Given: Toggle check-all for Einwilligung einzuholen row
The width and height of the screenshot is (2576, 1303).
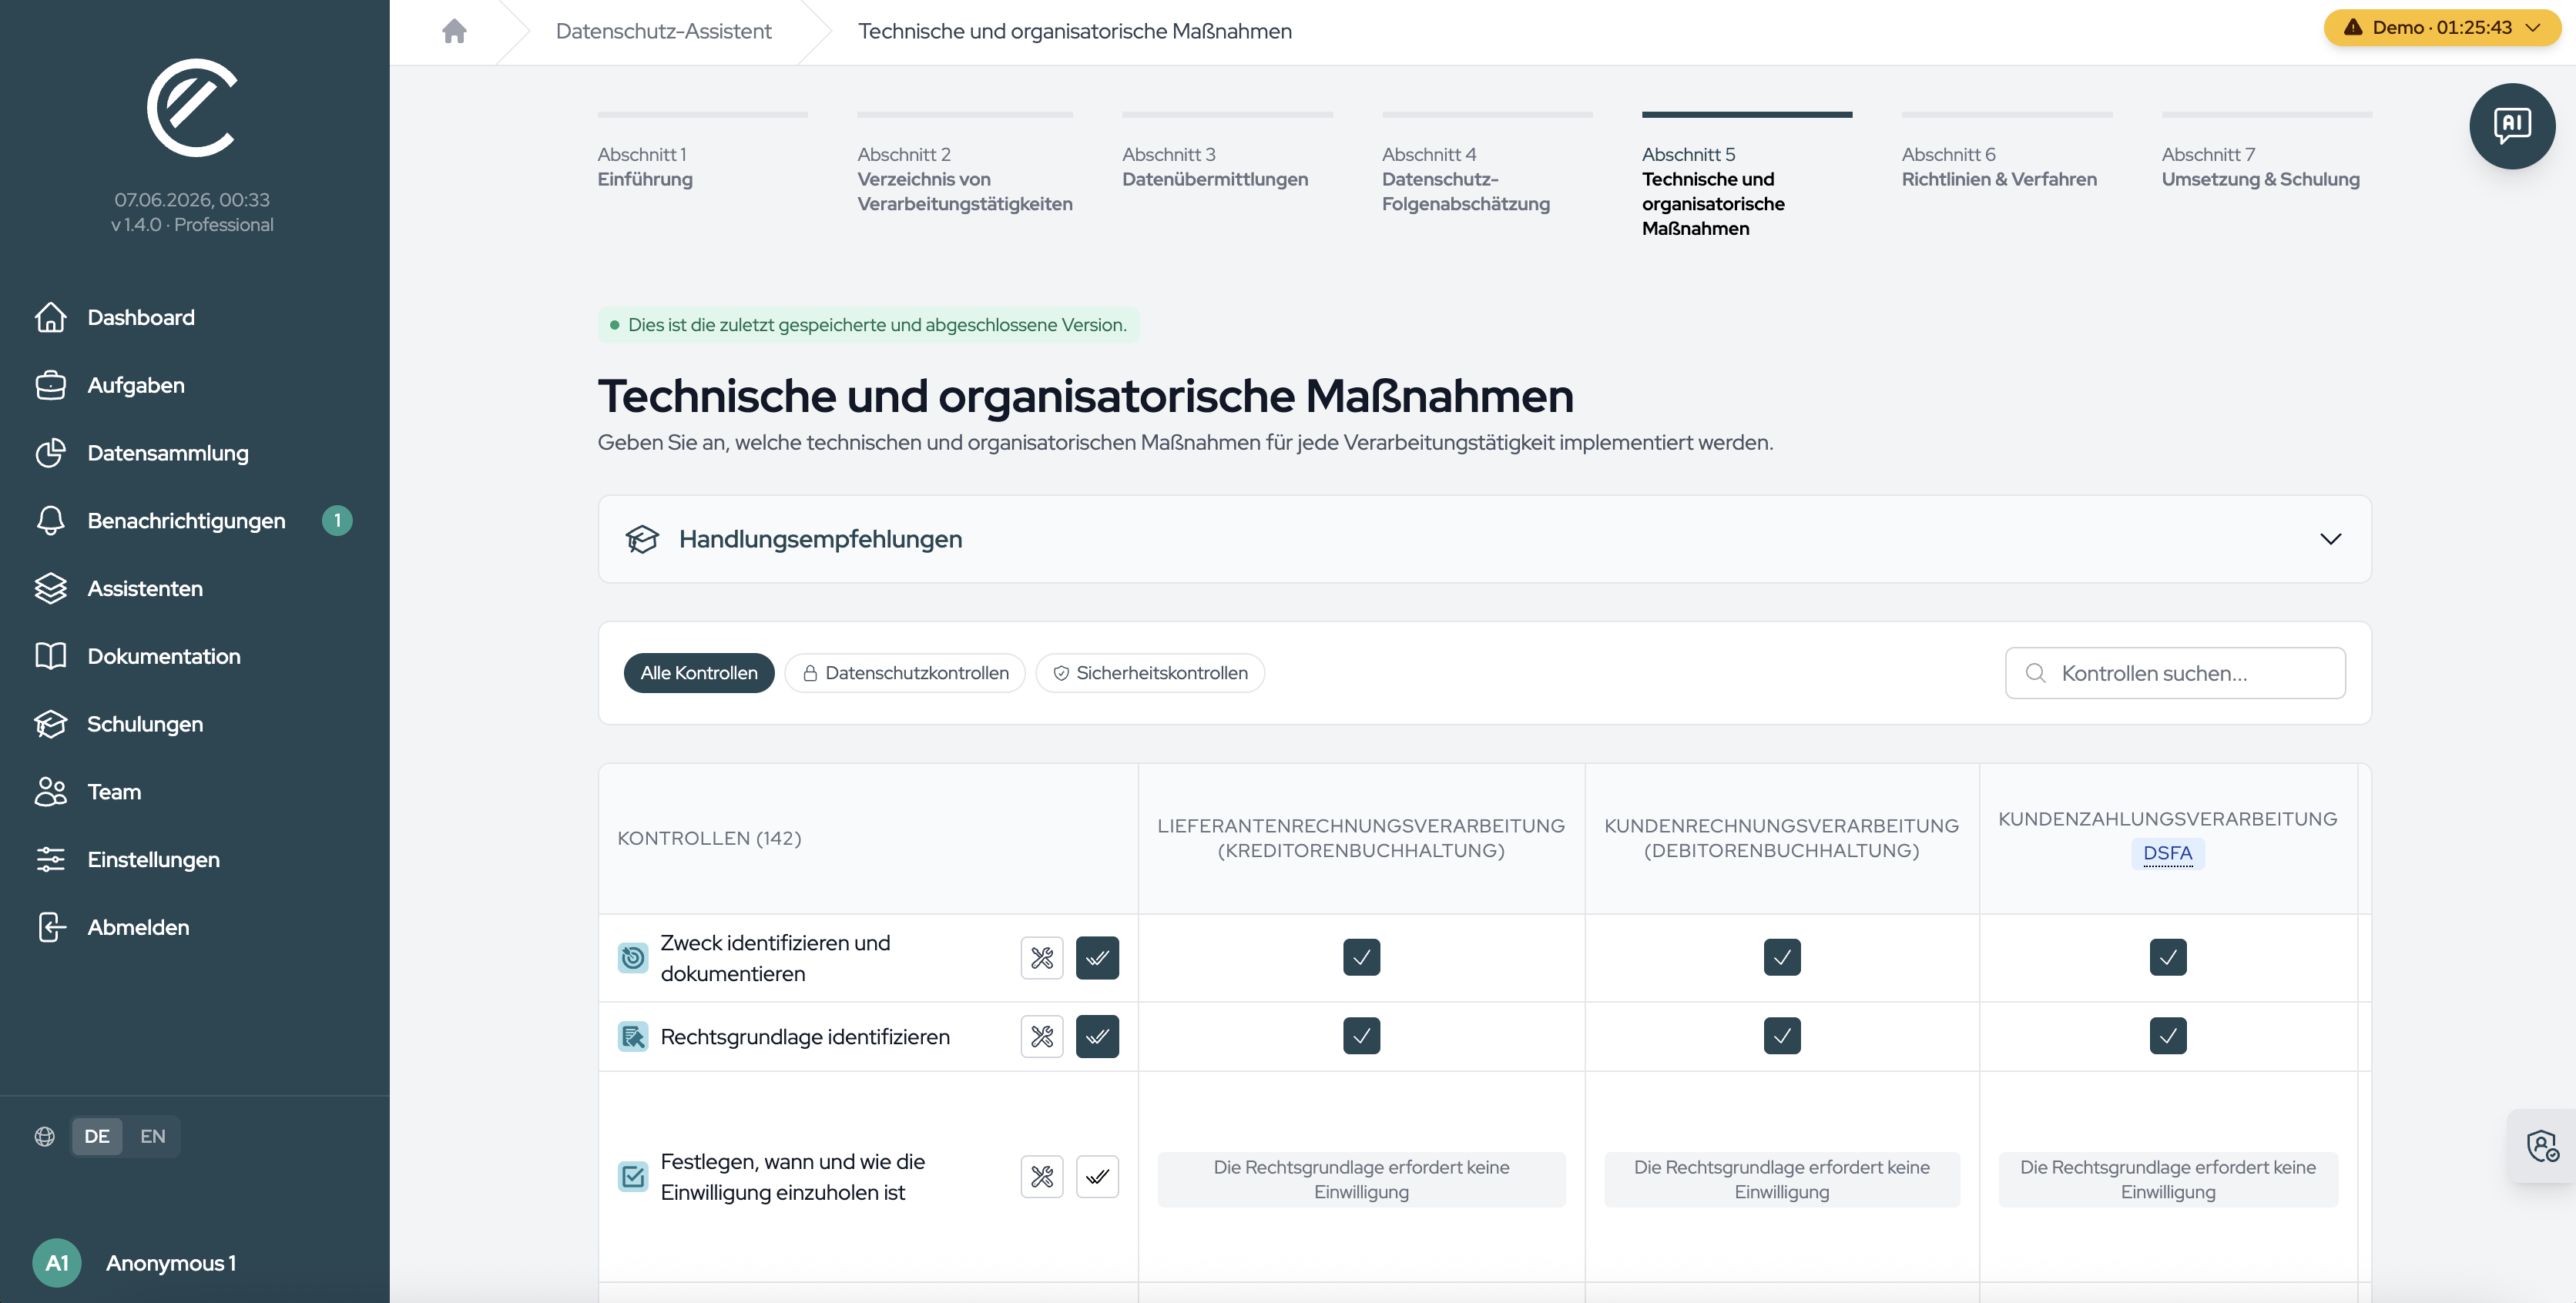Looking at the screenshot, I should (1097, 1177).
